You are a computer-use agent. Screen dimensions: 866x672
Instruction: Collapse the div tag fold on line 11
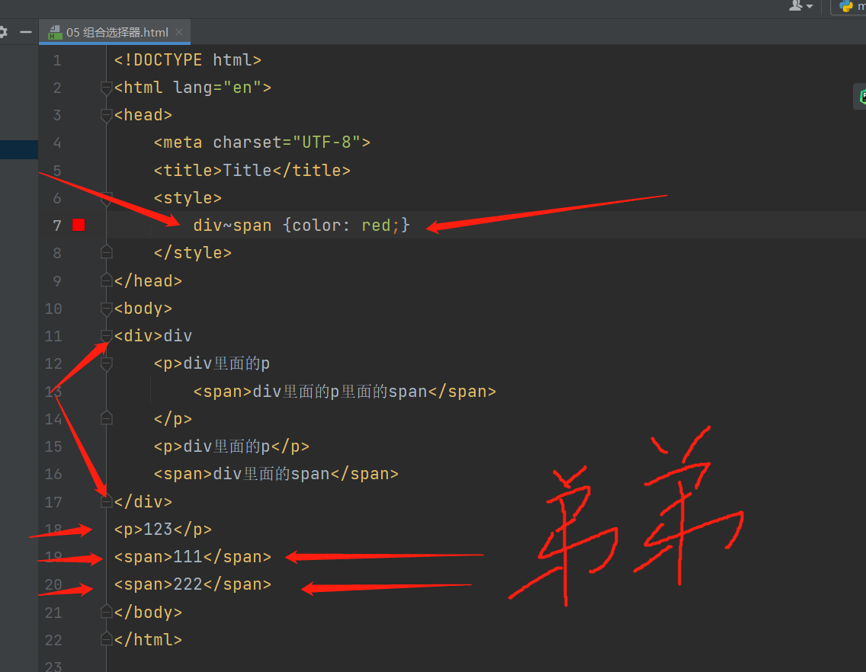(x=107, y=336)
